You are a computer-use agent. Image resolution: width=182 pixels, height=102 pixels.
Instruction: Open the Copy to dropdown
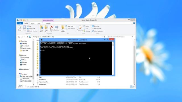tap(46, 29)
